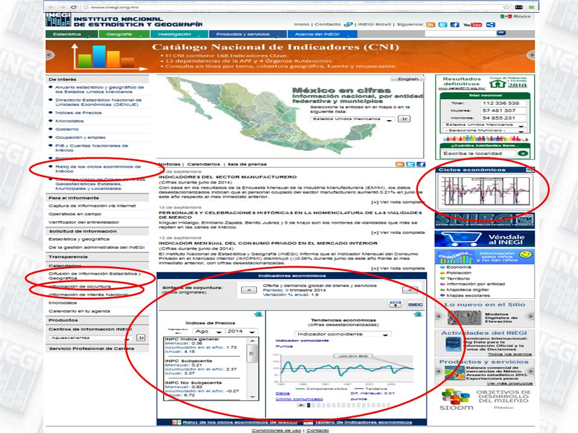Open the 2014 year dropdown

point(241,331)
